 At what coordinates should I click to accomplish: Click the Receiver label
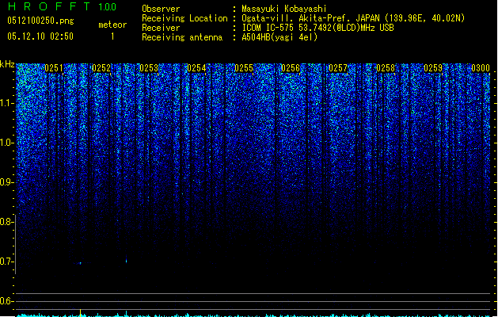161,28
